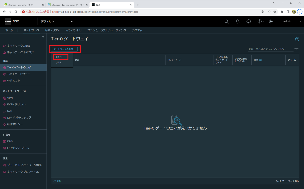
Task: Open the browser extensions puzzle icon
Action: [x=282, y=12]
